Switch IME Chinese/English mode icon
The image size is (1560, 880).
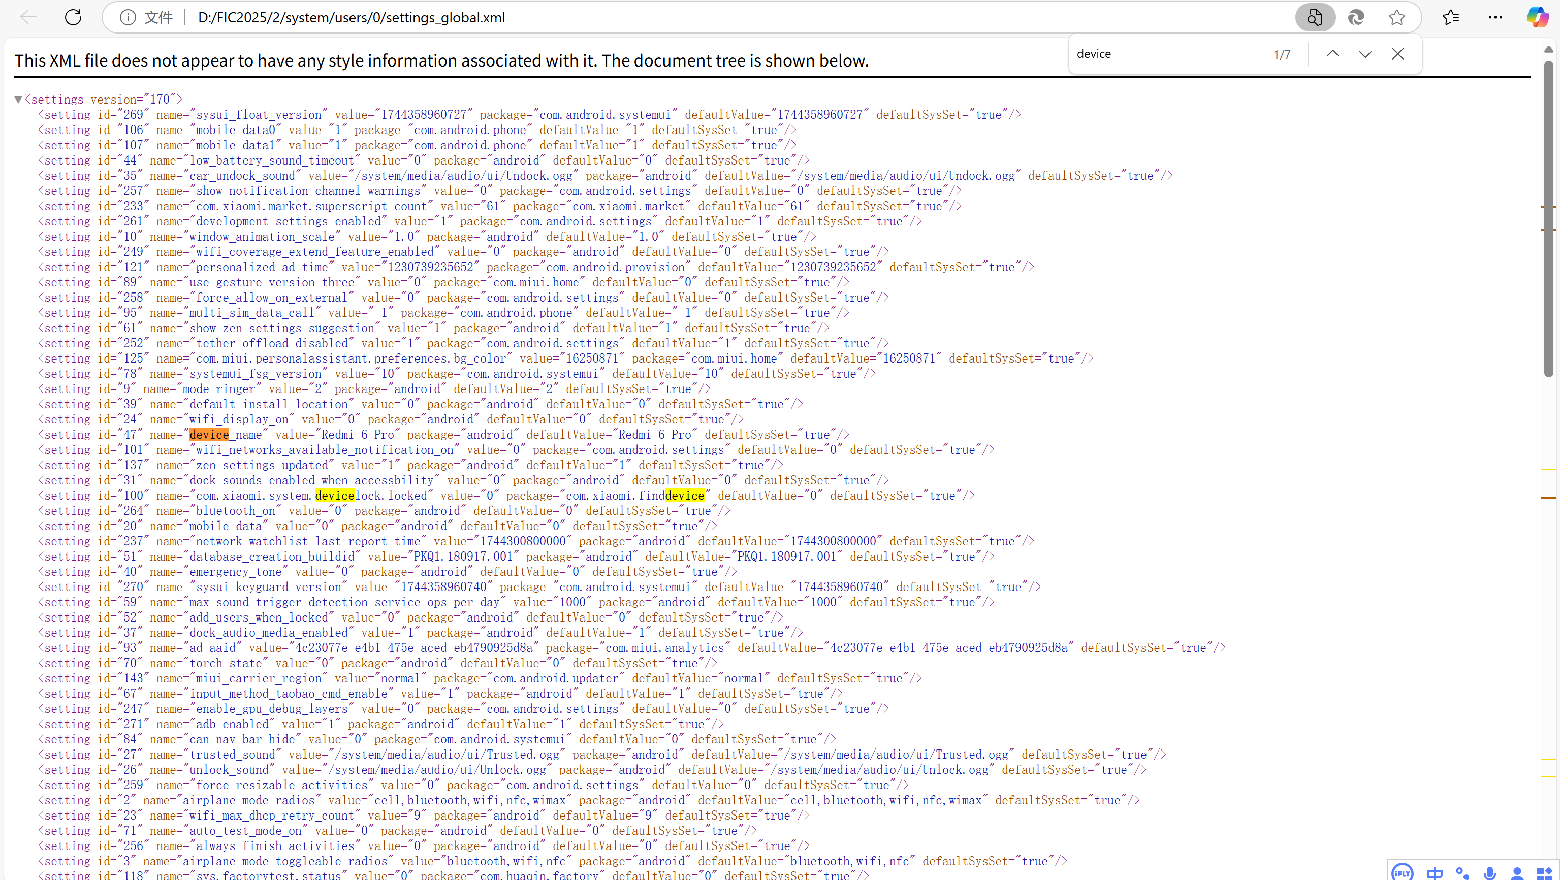point(1435,873)
